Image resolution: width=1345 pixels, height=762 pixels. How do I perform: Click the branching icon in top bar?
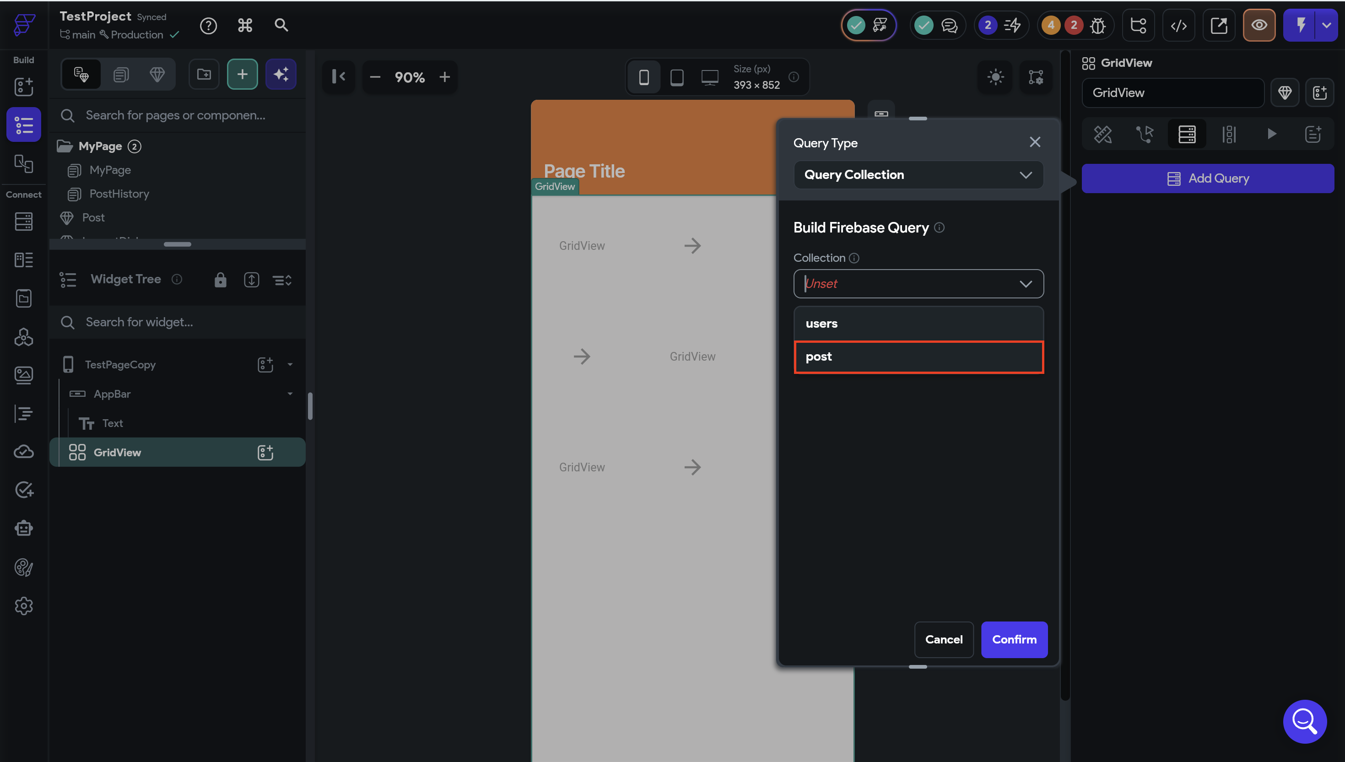(1138, 25)
